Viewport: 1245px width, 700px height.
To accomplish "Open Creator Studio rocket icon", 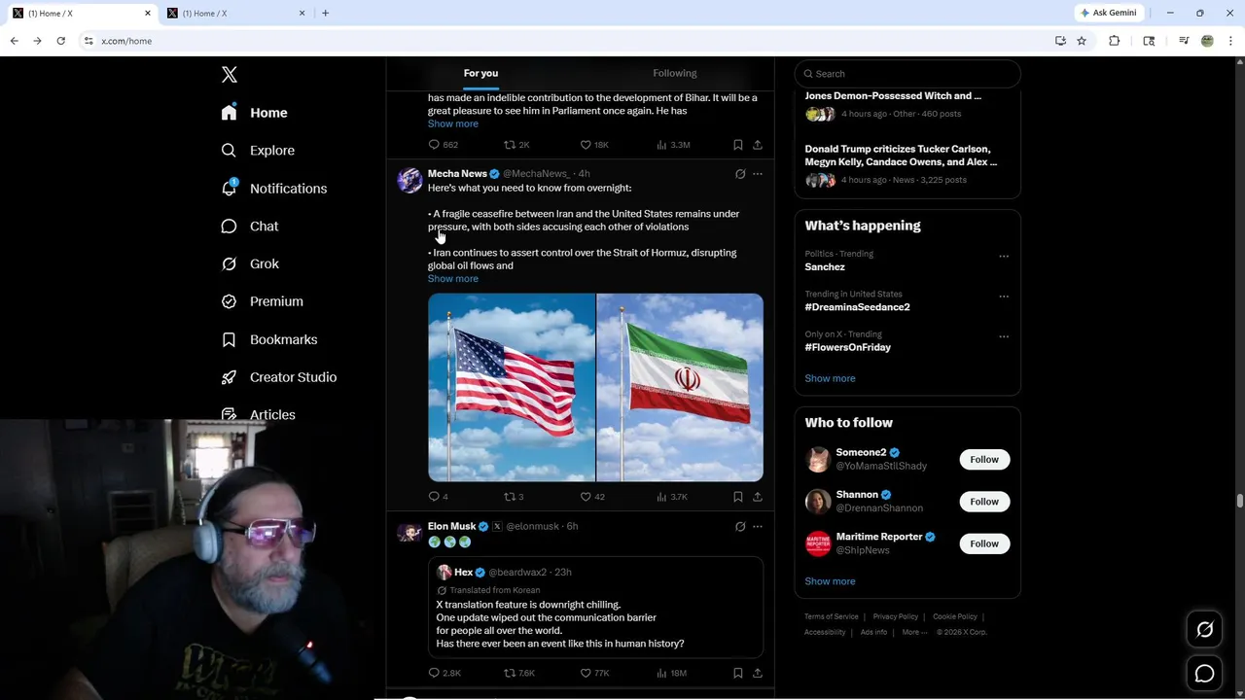I will pos(229,377).
